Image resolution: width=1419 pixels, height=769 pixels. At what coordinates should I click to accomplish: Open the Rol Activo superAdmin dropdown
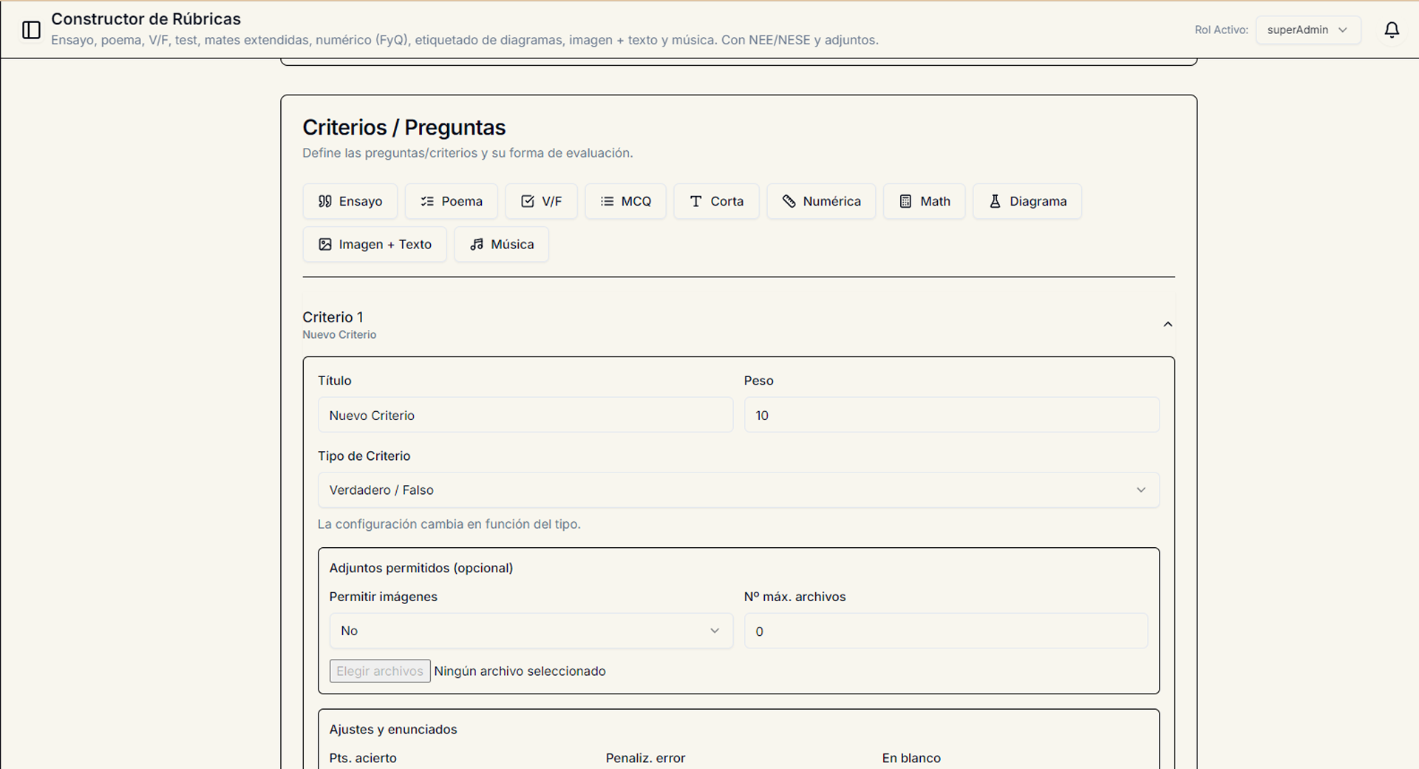click(x=1307, y=30)
